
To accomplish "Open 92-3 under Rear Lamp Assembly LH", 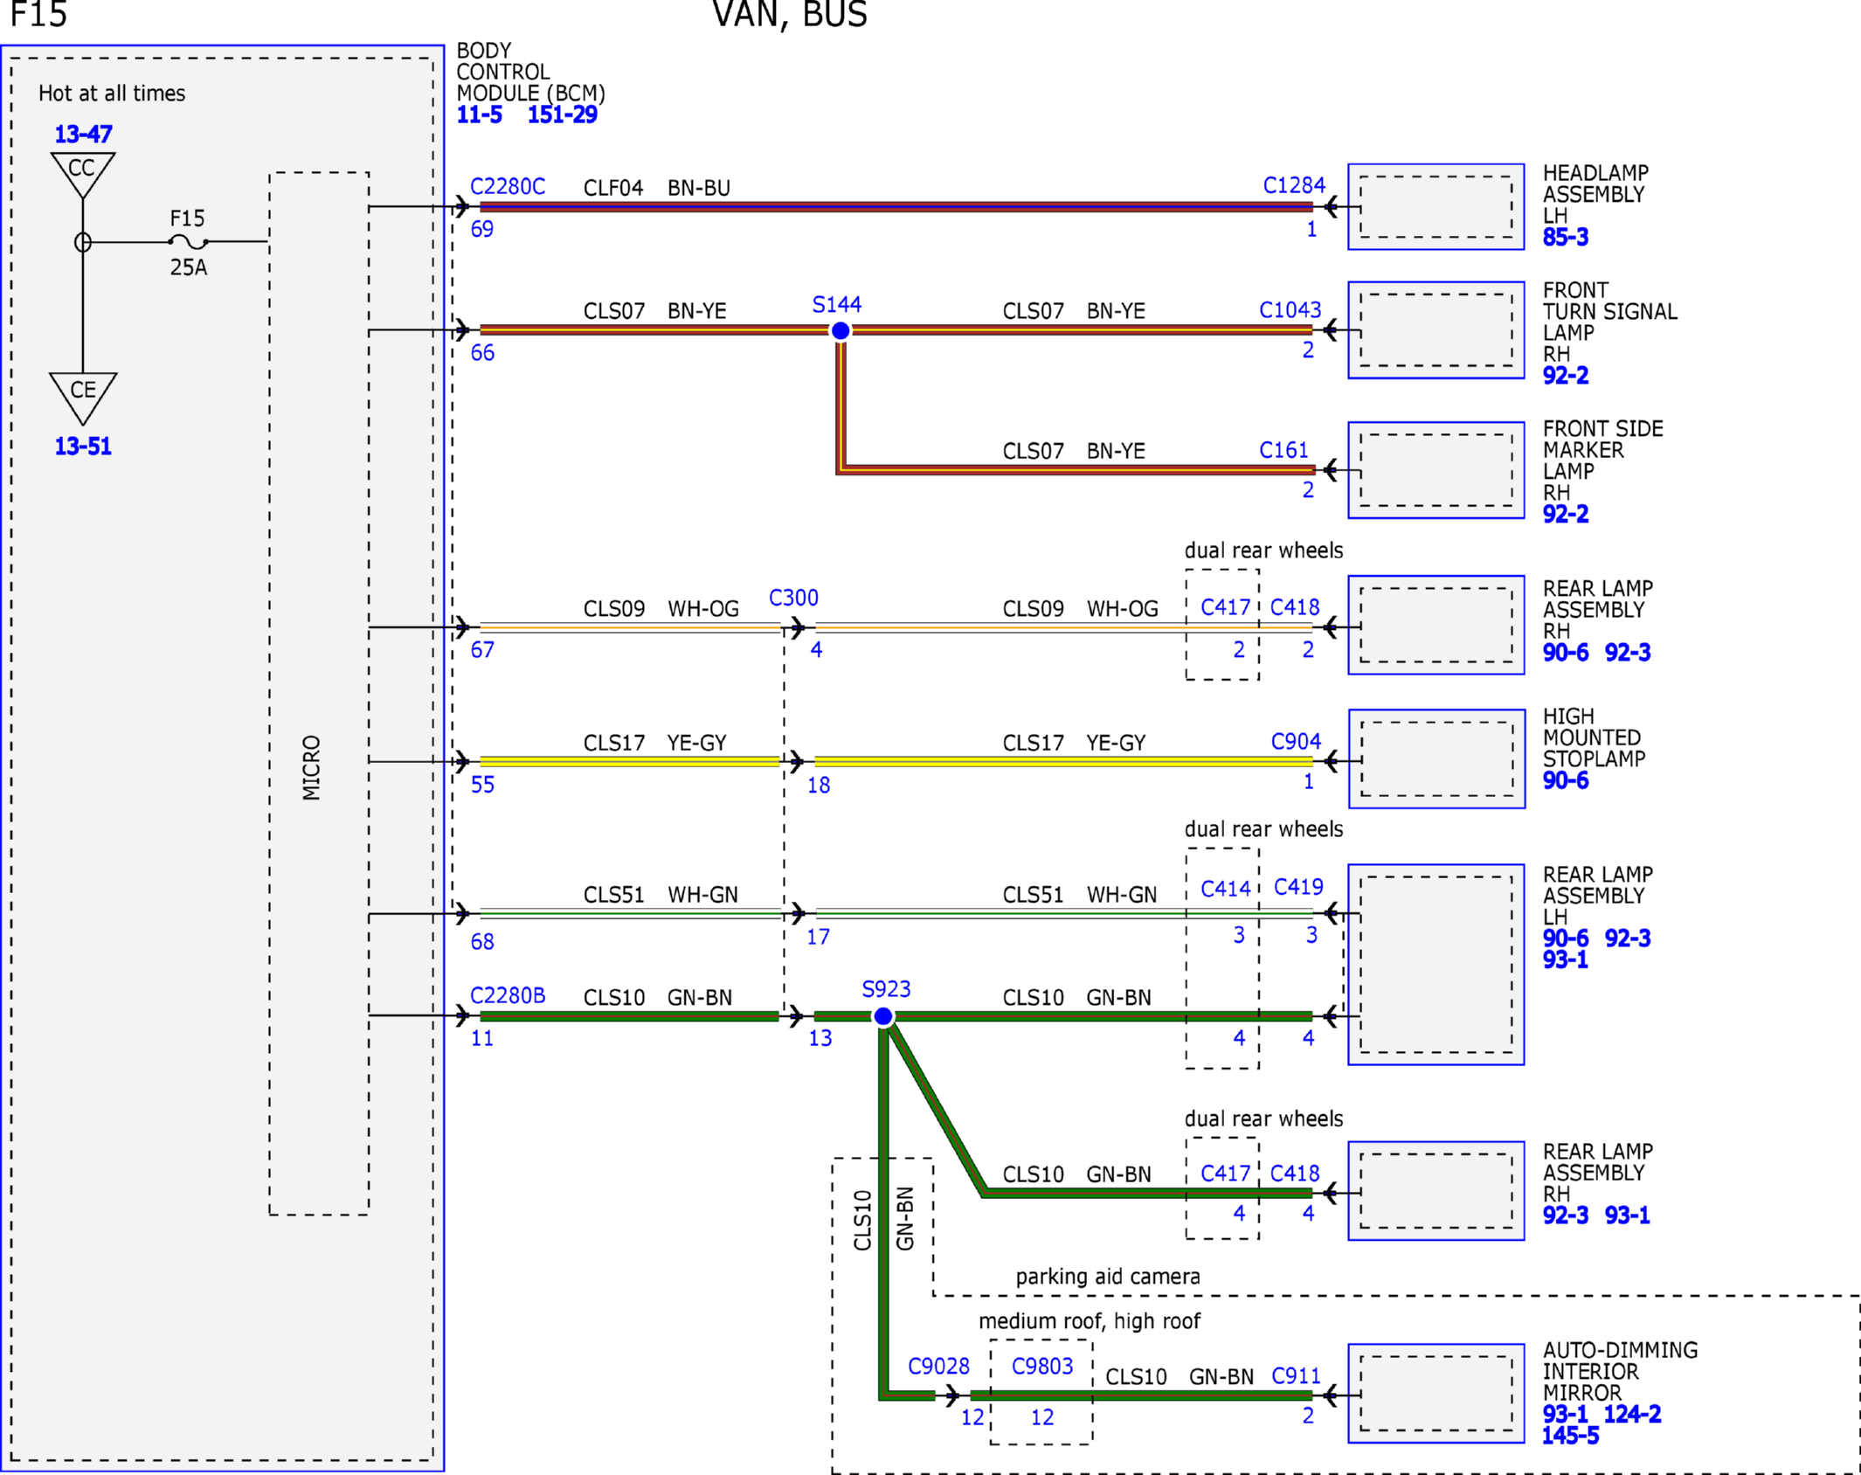I will coord(1628,938).
